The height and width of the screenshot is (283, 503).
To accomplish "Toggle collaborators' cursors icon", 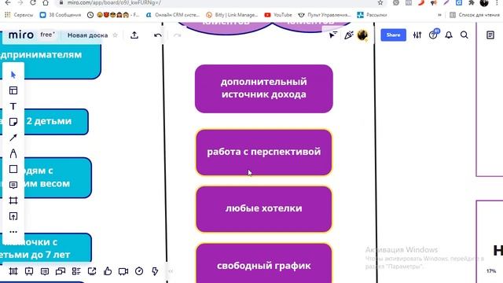I will [x=333, y=35].
